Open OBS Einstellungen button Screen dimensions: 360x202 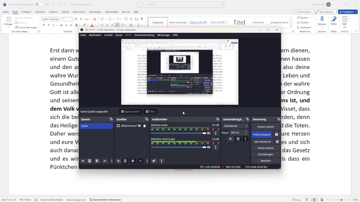(x=265, y=154)
